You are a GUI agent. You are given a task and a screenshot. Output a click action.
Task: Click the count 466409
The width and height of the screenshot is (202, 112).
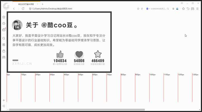click(98, 61)
